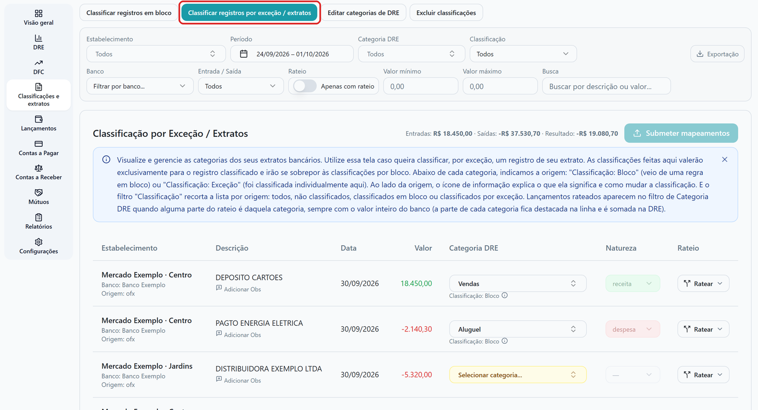Click Ratear for PAGTO ENERGIA ELETRICA row
Image resolution: width=758 pixels, height=410 pixels.
point(703,329)
